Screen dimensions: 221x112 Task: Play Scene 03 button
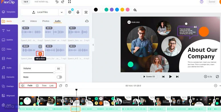[x=149, y=77]
